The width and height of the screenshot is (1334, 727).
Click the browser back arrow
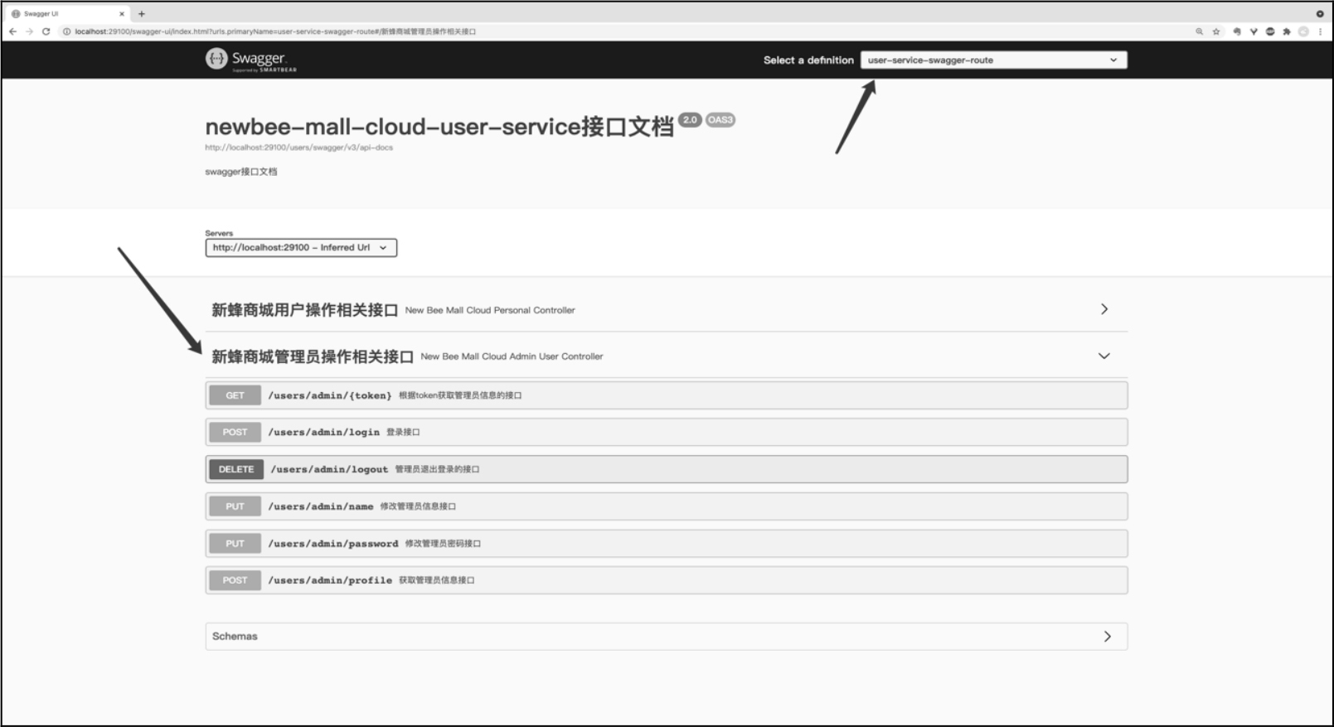click(13, 32)
